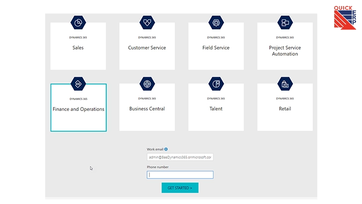Click the 'Customer Service' title text
The image size is (362, 204).
(x=147, y=48)
